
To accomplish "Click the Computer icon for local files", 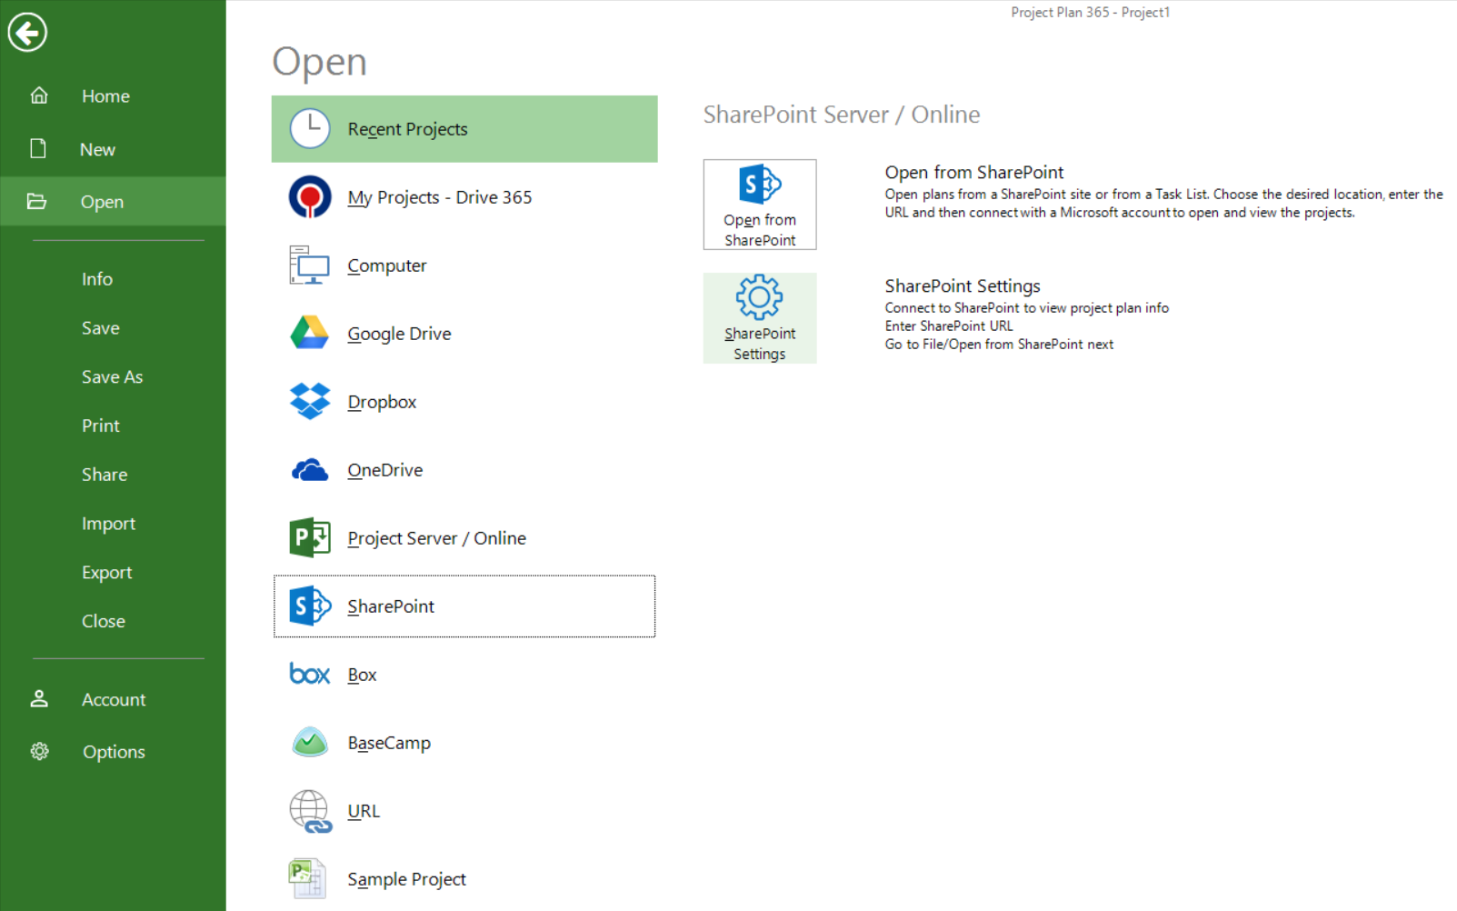I will click(309, 265).
